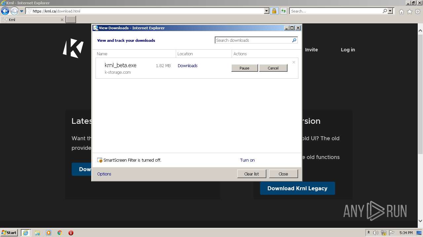
Task: Click the security lock icon
Action: point(274,11)
